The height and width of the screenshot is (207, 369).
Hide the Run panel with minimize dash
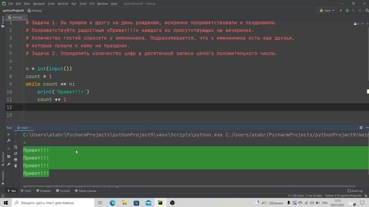coord(367,128)
